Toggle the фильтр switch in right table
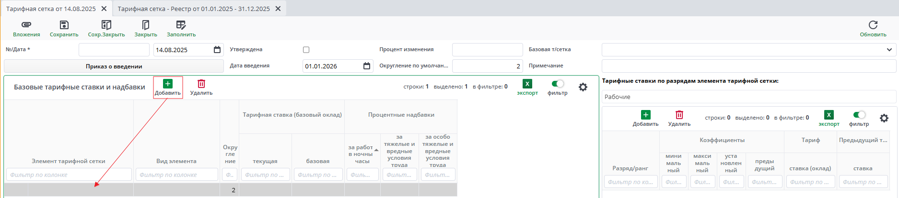899x198 pixels. pyautogui.click(x=859, y=115)
